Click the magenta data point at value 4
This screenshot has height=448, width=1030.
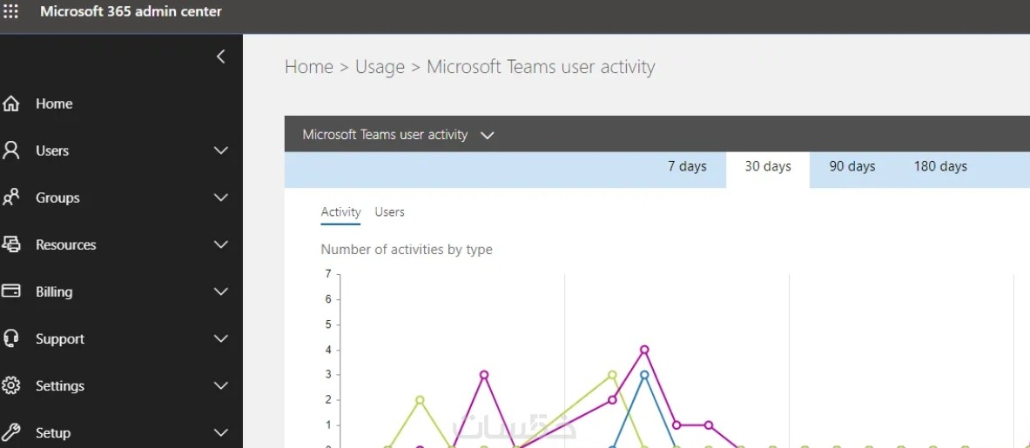coord(644,350)
